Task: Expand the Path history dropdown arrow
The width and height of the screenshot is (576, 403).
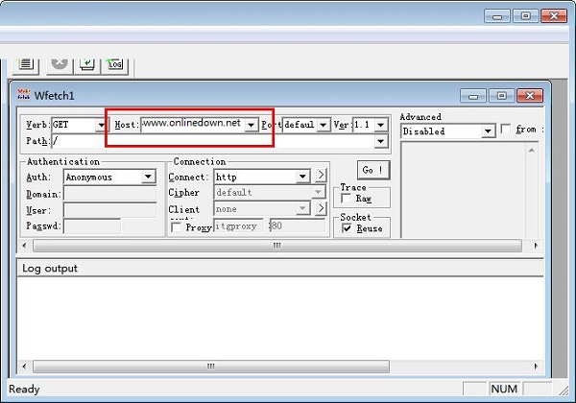Action: [381, 141]
